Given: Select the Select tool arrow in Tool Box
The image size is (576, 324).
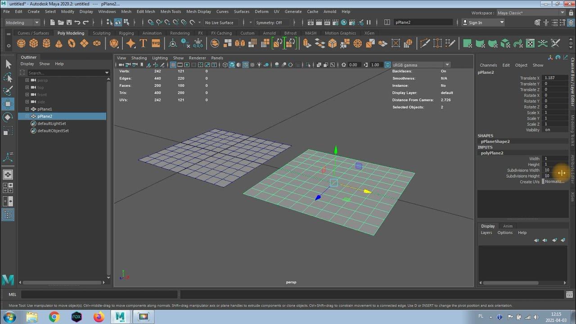Looking at the screenshot, I should click(8, 65).
